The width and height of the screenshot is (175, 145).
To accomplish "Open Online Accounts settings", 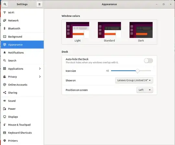I will click(x=22, y=84).
